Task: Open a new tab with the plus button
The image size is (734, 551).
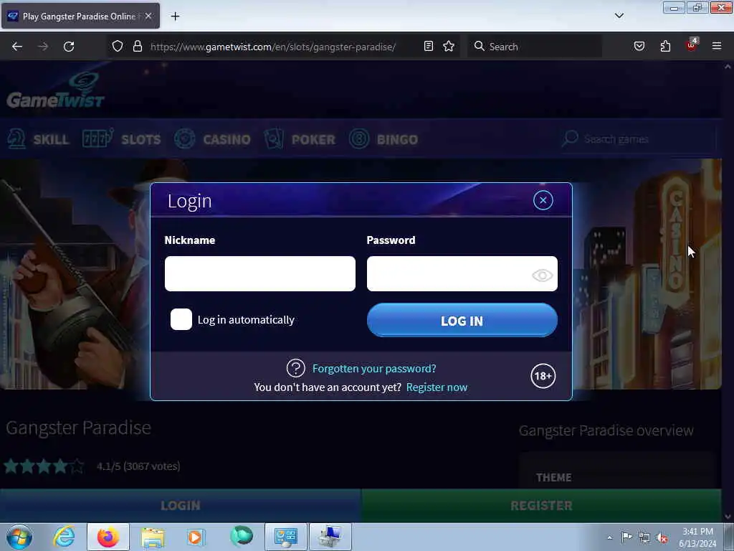Action: pos(175,17)
